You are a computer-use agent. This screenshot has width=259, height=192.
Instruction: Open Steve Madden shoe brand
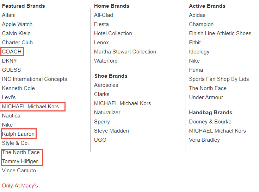pos(111,131)
